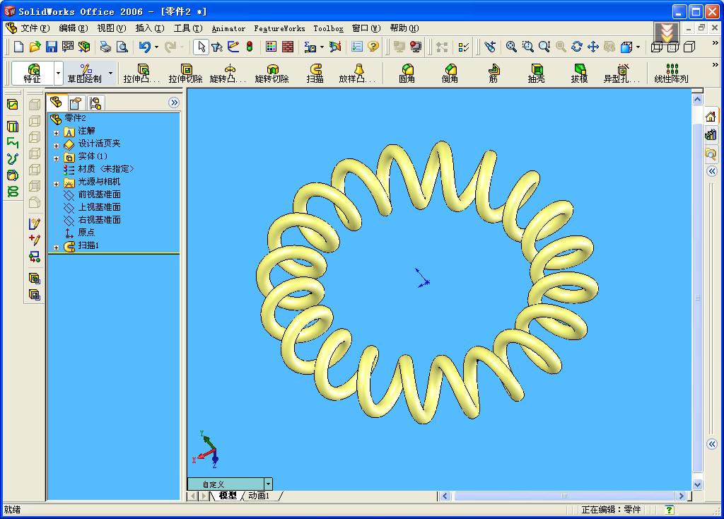Open the home icon in task pane
The width and height of the screenshot is (724, 519).
pos(711,117)
